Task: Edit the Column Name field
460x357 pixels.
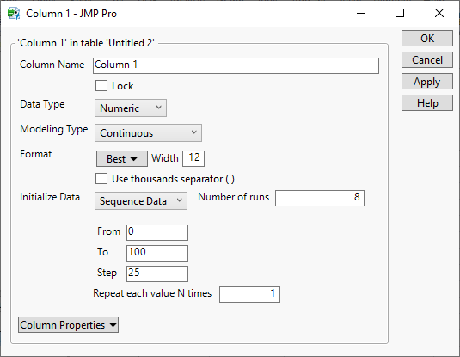Action: (x=236, y=65)
